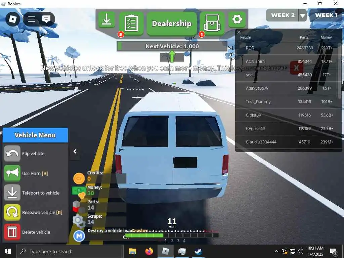This screenshot has width=344, height=258.
Task: Click the Vehicle Menu header
Action: point(35,135)
